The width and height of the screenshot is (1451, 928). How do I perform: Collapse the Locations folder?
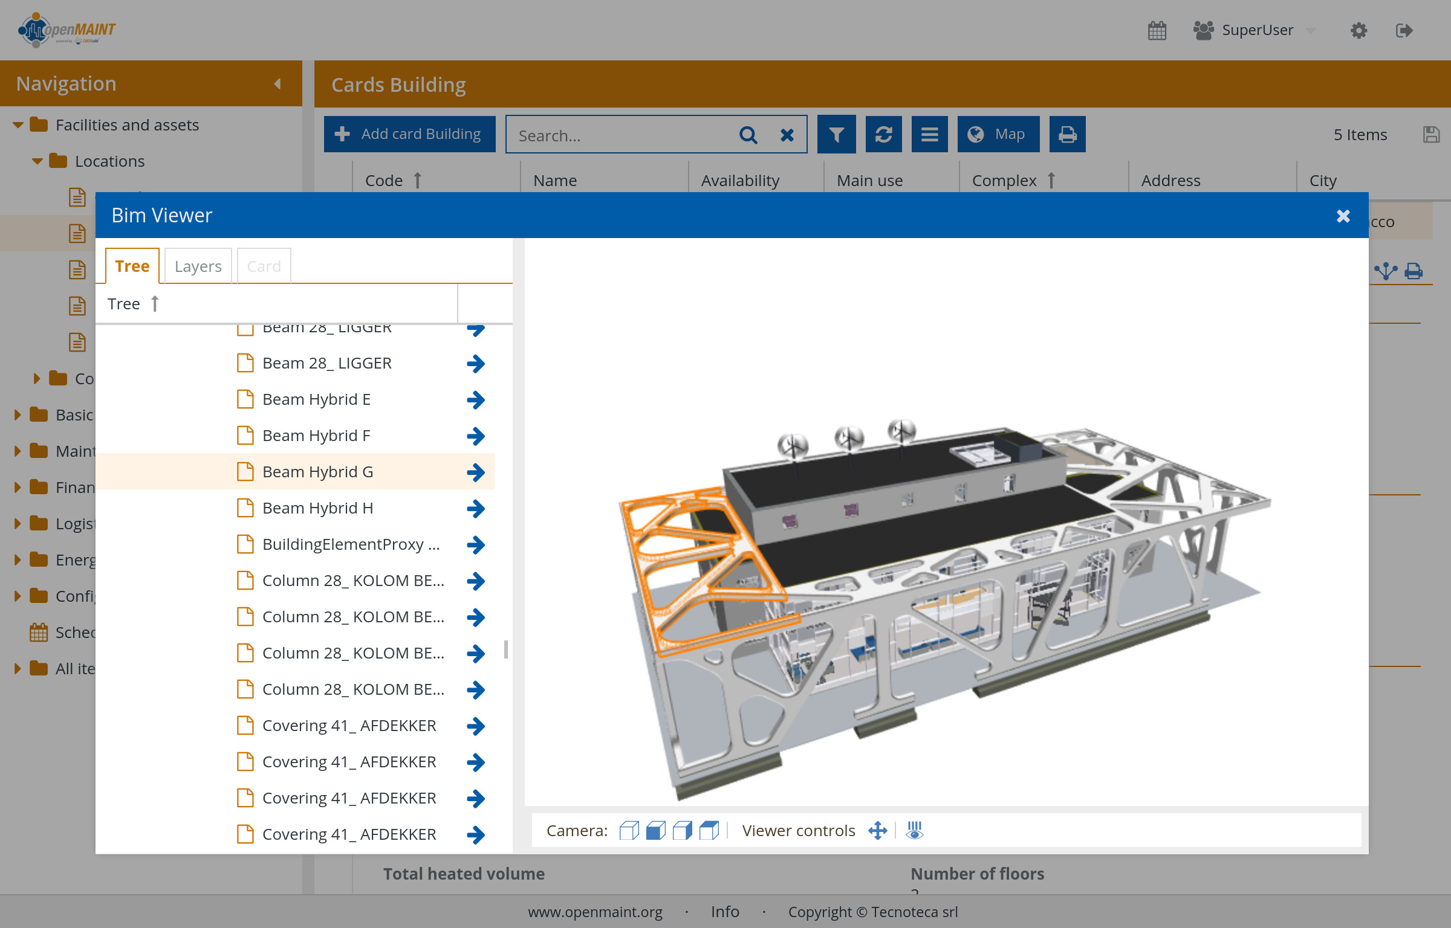[x=37, y=161]
